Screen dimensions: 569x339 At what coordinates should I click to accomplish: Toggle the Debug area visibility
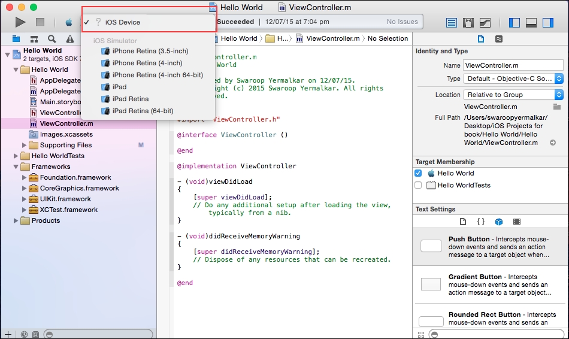[x=531, y=23]
